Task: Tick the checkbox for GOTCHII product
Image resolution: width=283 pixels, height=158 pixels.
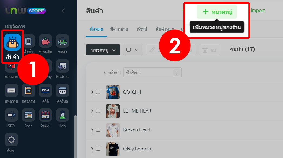Action: click(98, 92)
